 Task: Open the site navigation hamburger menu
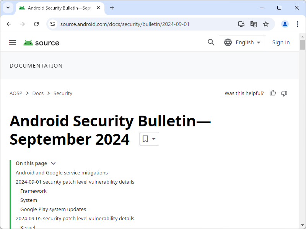pyautogui.click(x=13, y=42)
